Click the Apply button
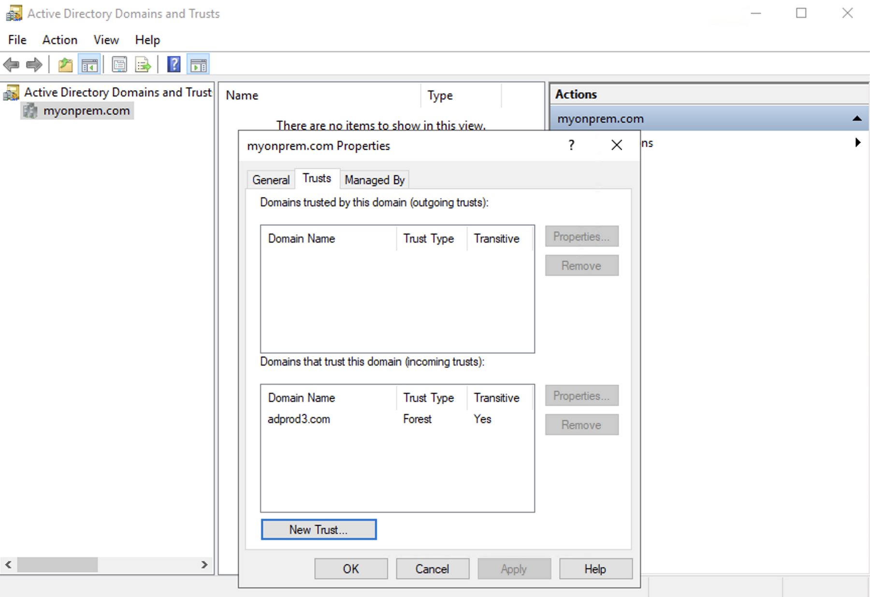The height and width of the screenshot is (597, 870). [x=514, y=569]
